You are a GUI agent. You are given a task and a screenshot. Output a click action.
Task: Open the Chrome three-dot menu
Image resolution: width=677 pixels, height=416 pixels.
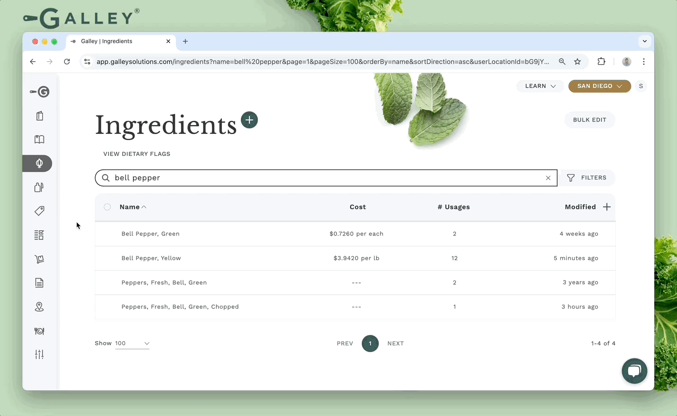point(644,62)
